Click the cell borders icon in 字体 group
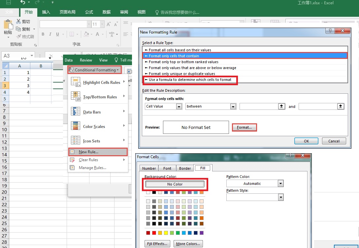359x248 pixels. 72,34
